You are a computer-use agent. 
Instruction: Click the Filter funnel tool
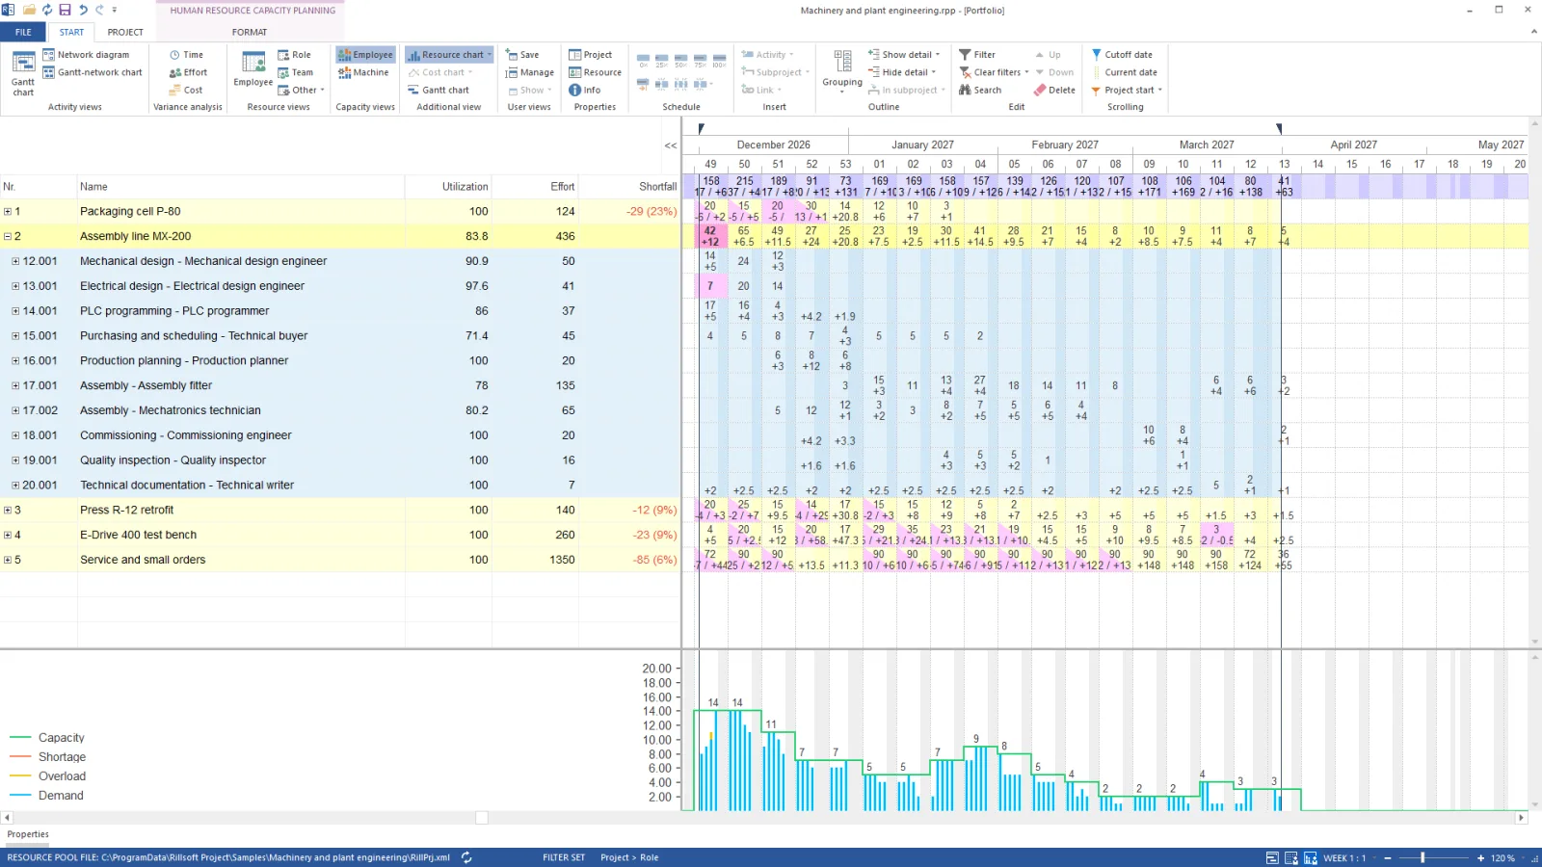[977, 55]
